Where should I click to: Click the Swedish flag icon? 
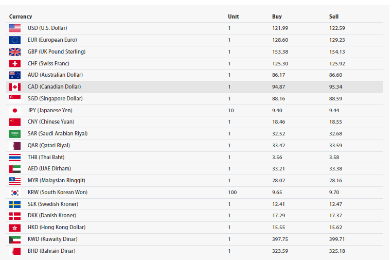15,204
